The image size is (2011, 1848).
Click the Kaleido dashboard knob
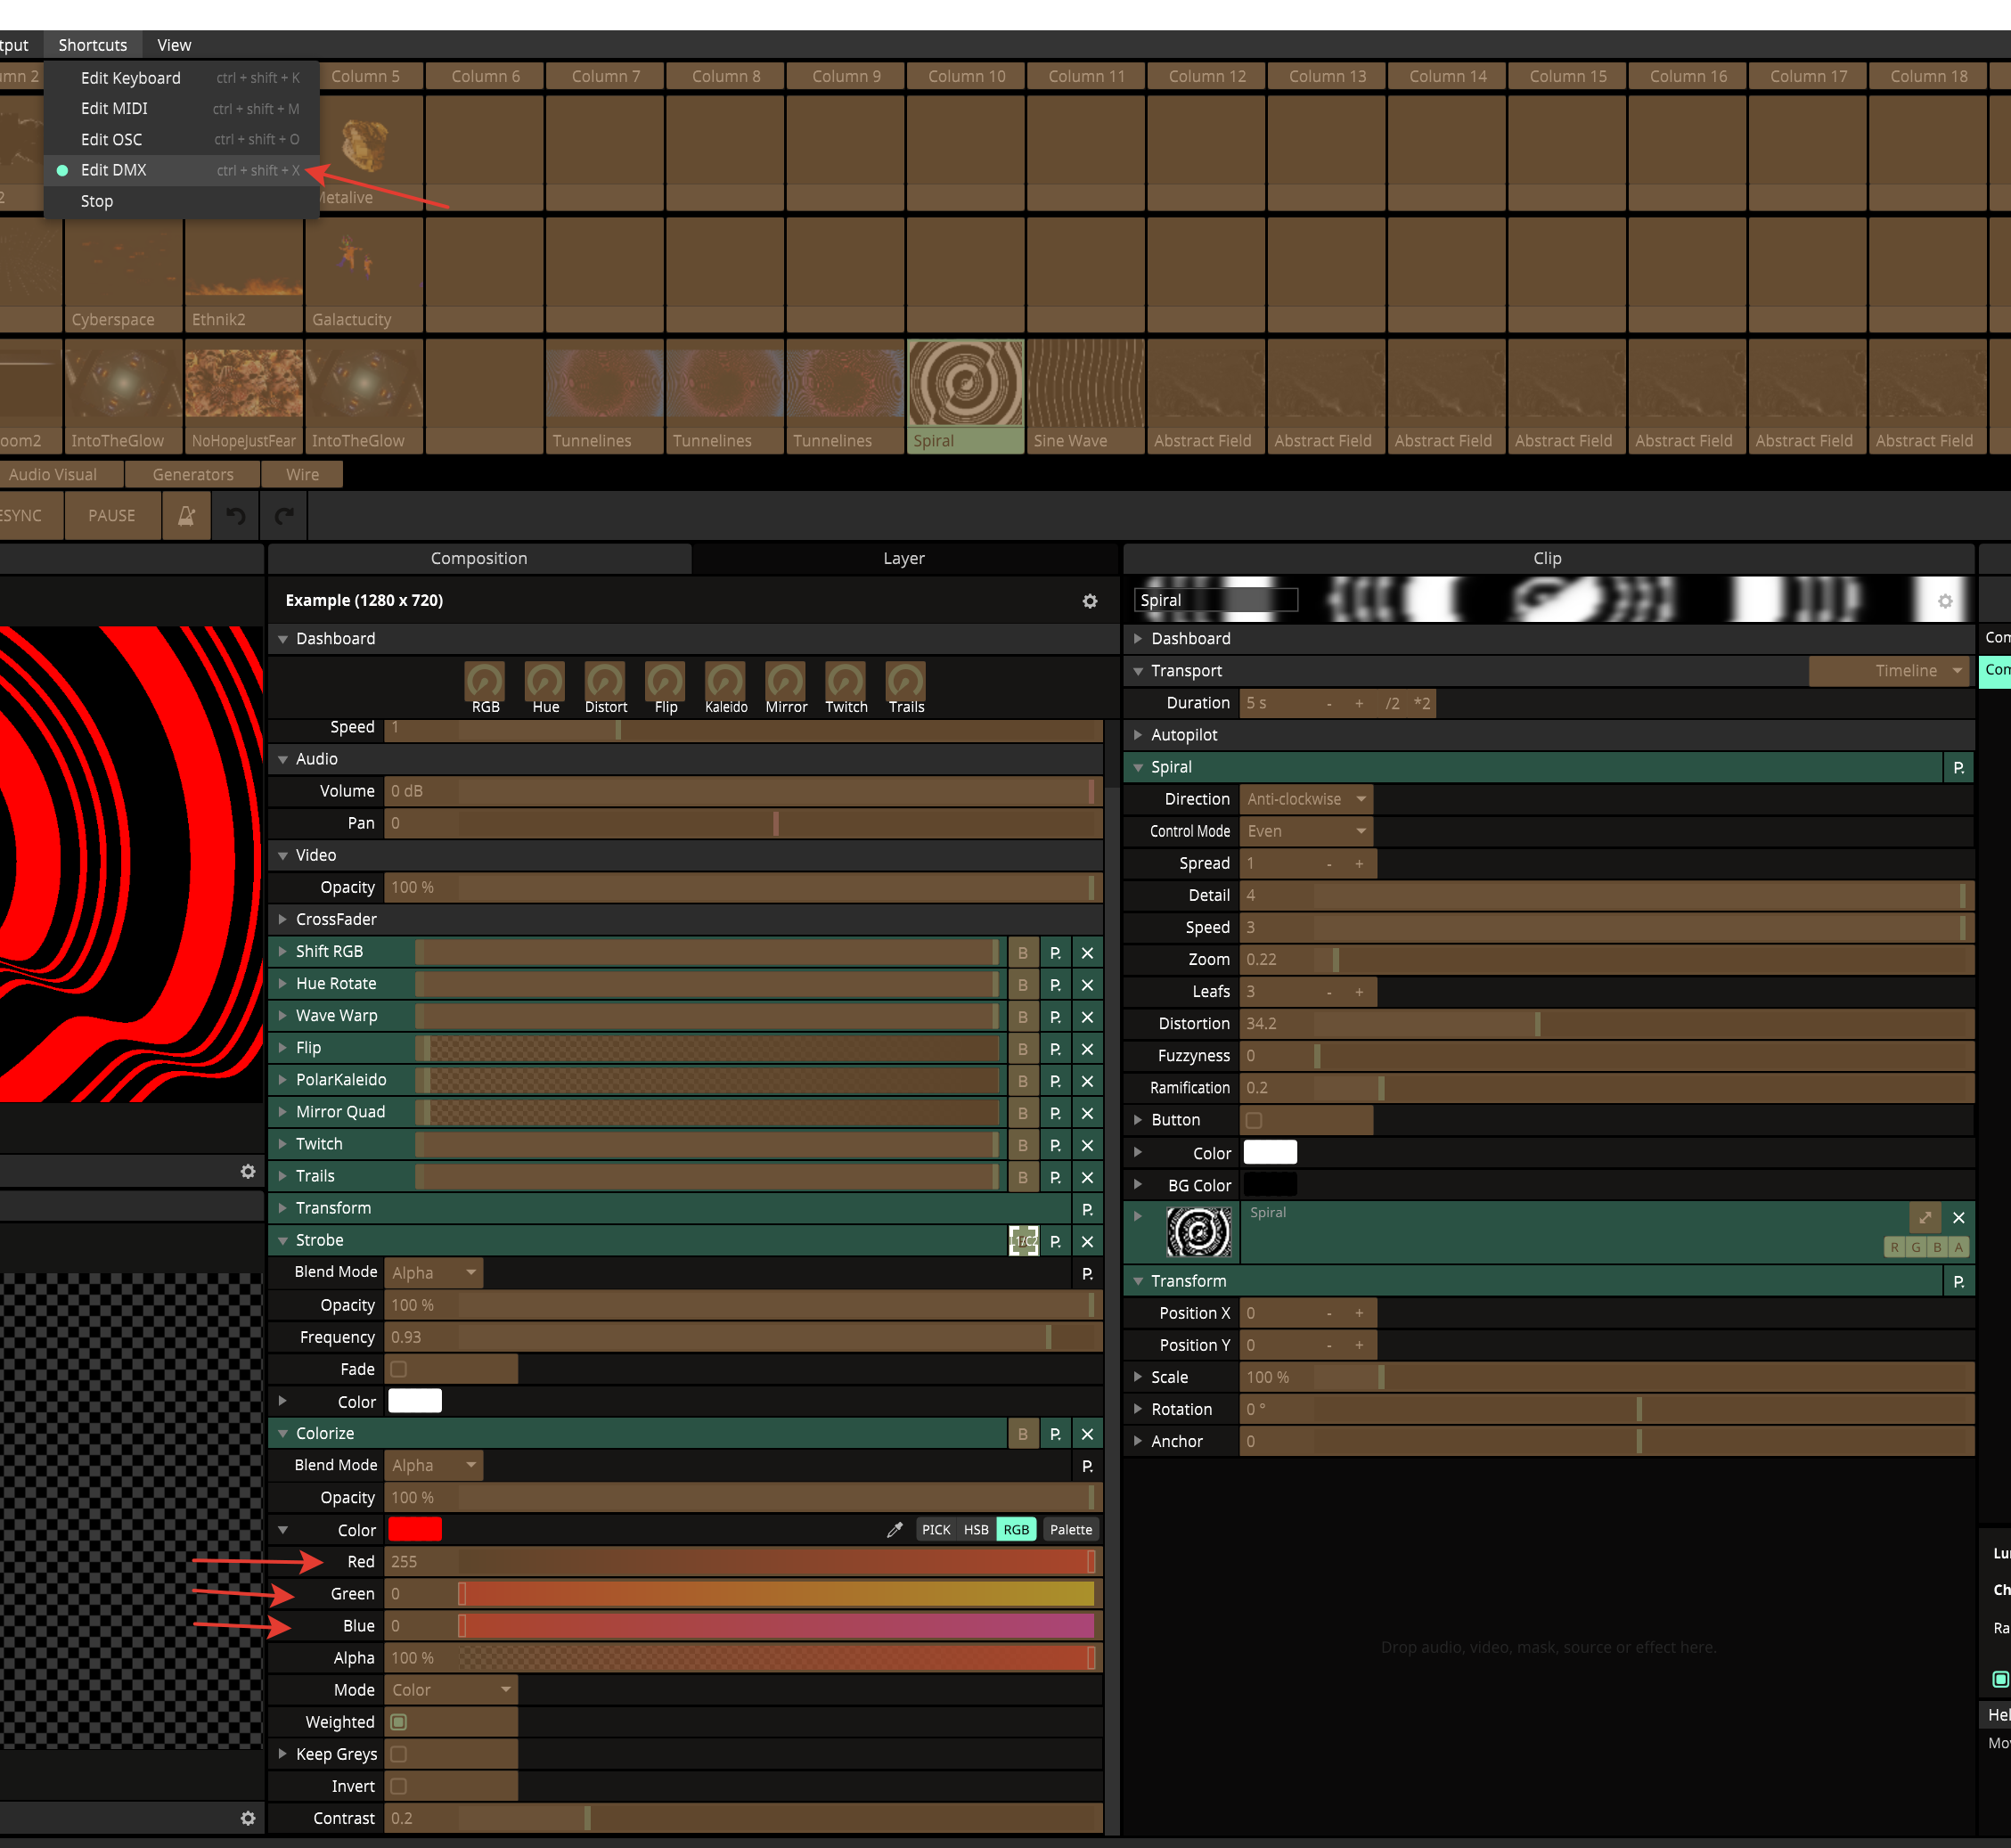pyautogui.click(x=725, y=681)
